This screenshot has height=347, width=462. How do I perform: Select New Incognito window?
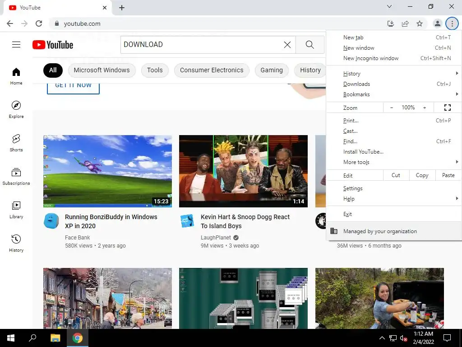click(x=394, y=58)
